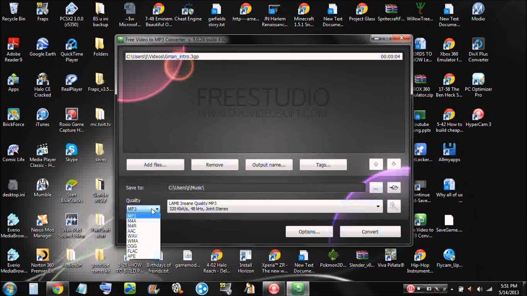The height and width of the screenshot is (296, 527).
Task: Choose WMA from the format list
Action: click(143, 241)
